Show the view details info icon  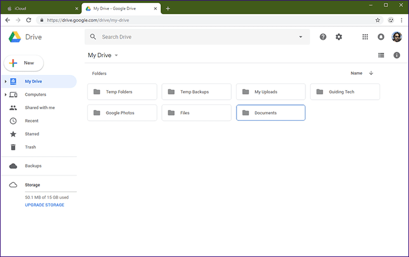click(397, 55)
